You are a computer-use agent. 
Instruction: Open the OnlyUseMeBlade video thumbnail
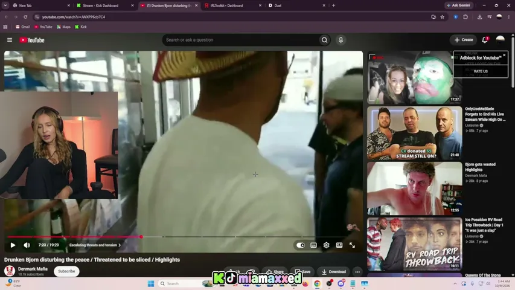(x=415, y=133)
